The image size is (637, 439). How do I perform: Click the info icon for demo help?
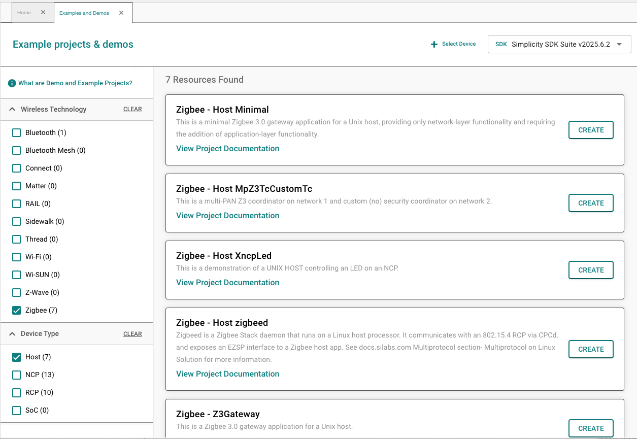click(x=12, y=83)
